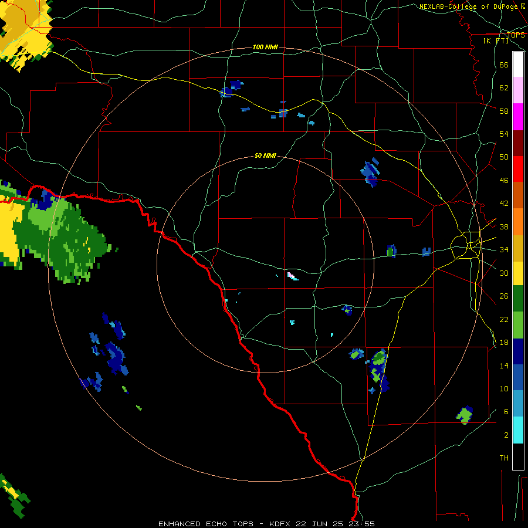Choose the light green legend swatch
Viewport: 528px width, 528px height.
(518, 325)
